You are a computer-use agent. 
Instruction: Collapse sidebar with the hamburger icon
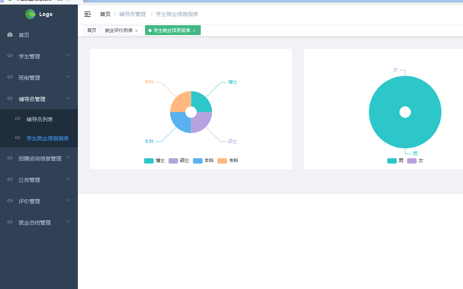click(x=87, y=14)
